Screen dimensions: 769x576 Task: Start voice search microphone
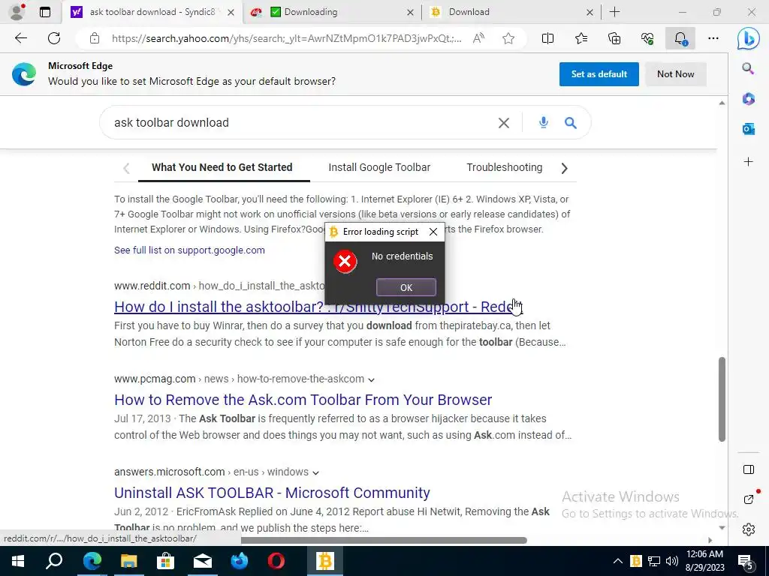pos(544,122)
